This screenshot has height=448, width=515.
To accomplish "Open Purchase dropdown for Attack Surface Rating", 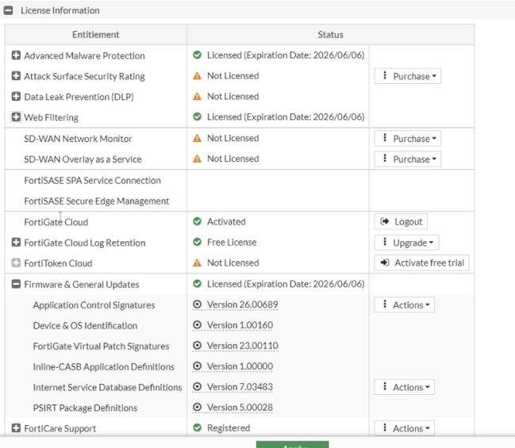I will point(407,76).
